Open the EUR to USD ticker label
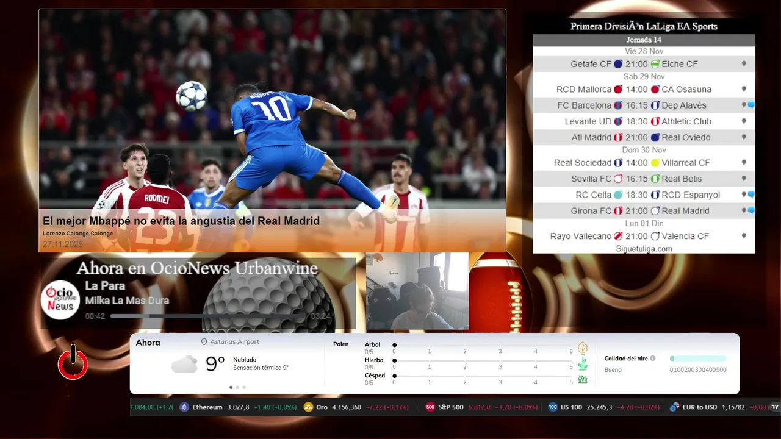This screenshot has width=781, height=439. click(699, 407)
